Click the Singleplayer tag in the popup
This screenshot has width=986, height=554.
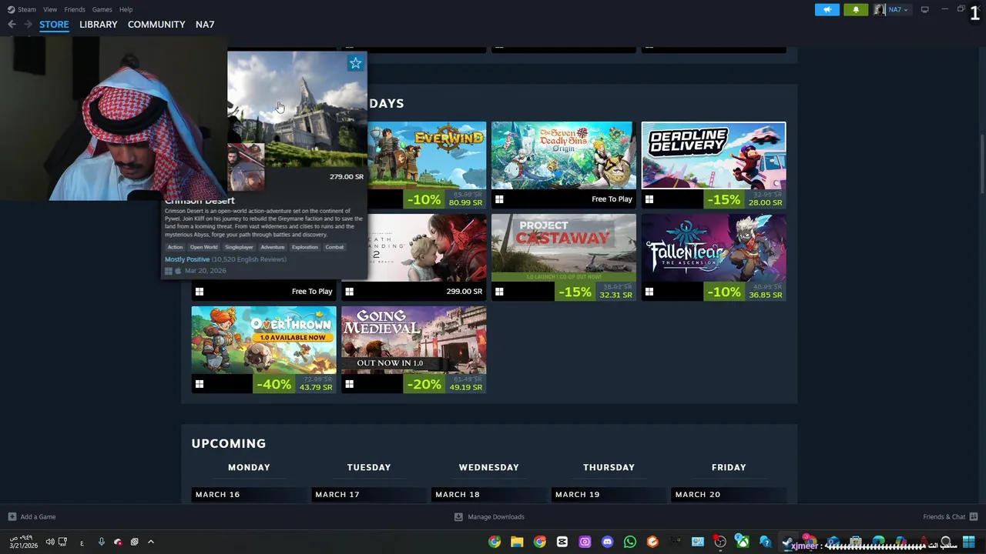coord(239,247)
